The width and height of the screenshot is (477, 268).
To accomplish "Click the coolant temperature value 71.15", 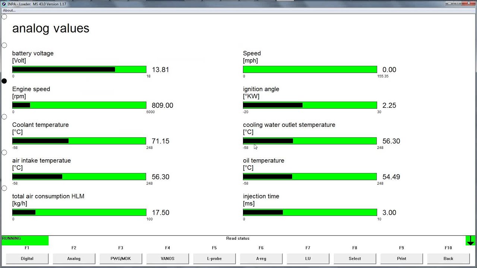I will 161,141.
